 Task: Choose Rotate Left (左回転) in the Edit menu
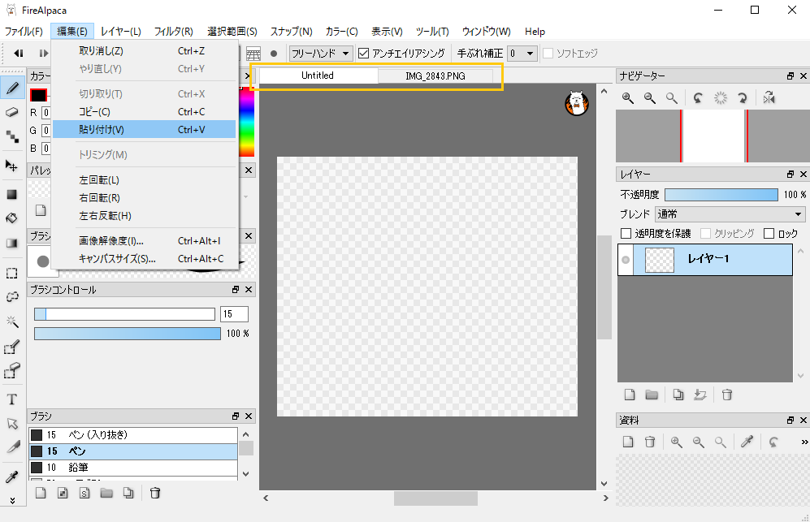(144, 179)
